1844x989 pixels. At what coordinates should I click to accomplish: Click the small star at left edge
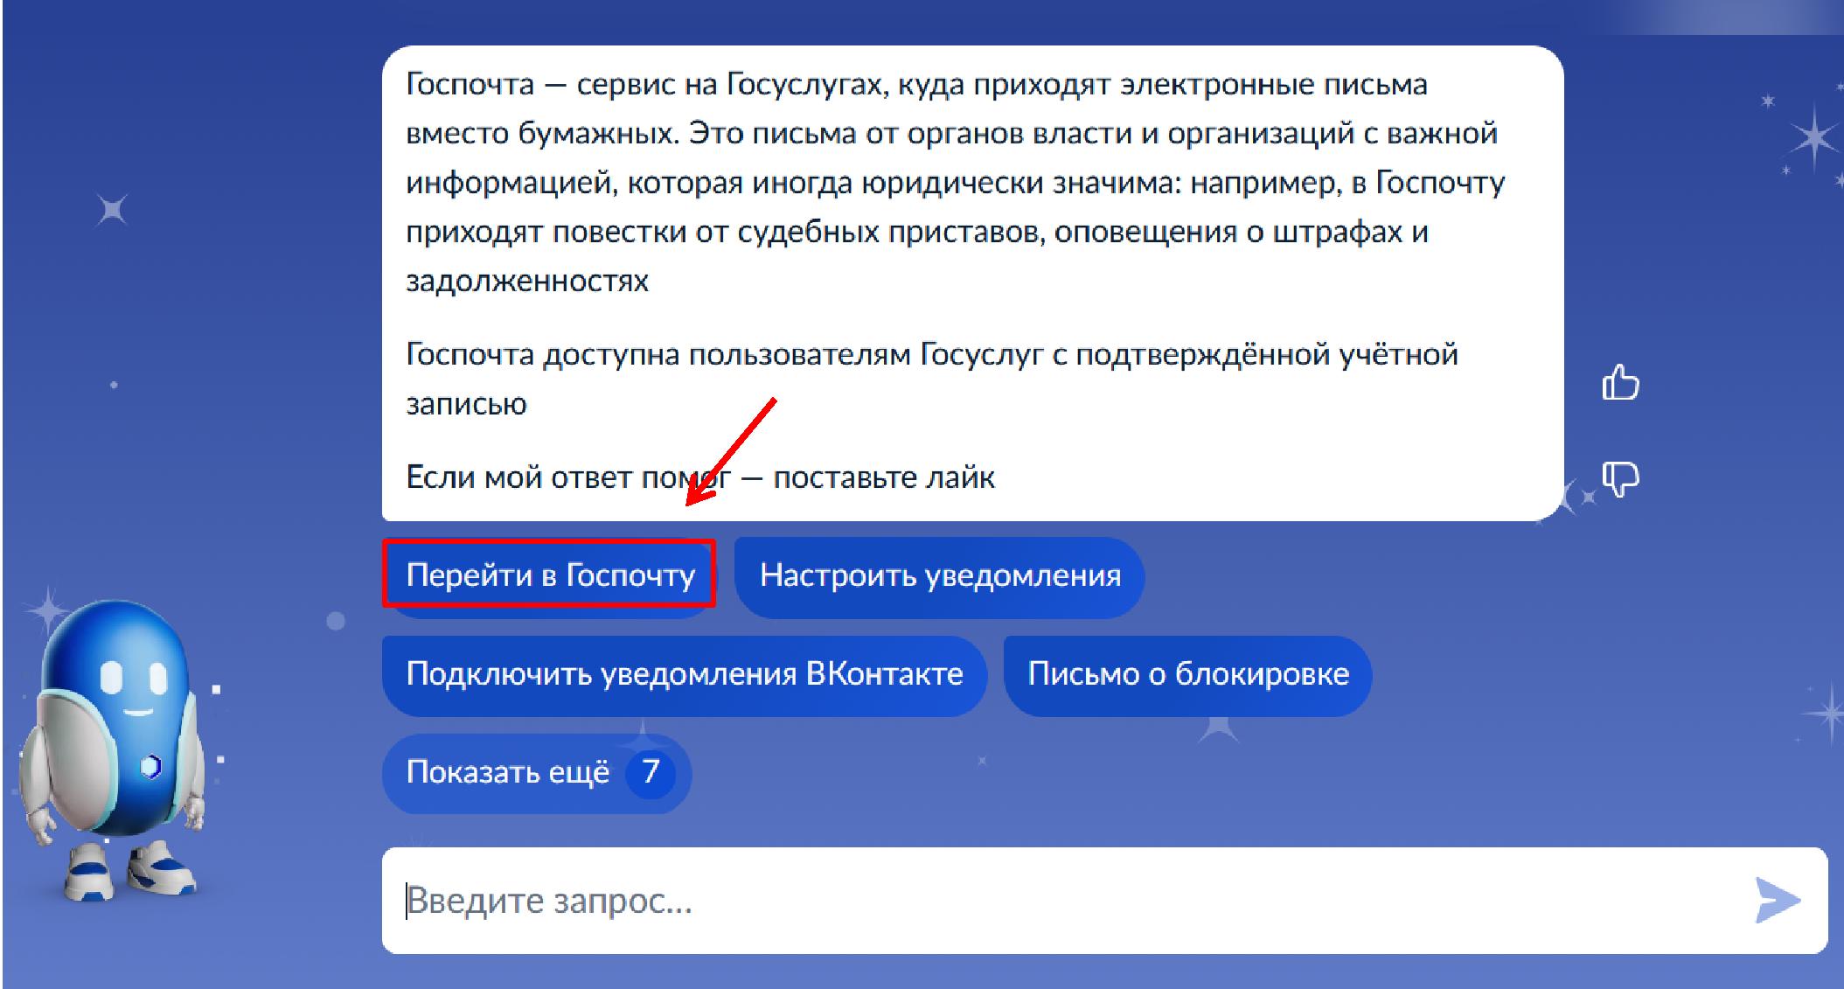pos(112,210)
